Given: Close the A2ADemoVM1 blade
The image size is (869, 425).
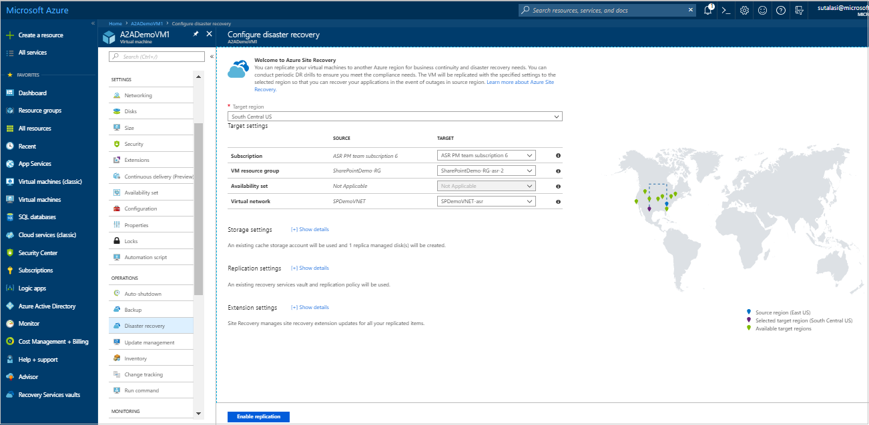Looking at the screenshot, I should (x=209, y=34).
